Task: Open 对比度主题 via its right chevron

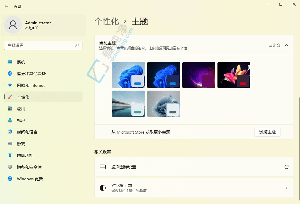Action: click(x=287, y=188)
